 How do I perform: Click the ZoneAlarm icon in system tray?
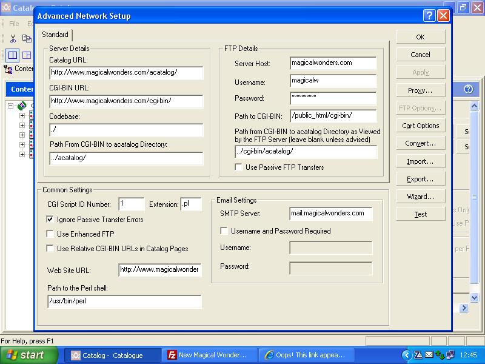click(x=418, y=355)
